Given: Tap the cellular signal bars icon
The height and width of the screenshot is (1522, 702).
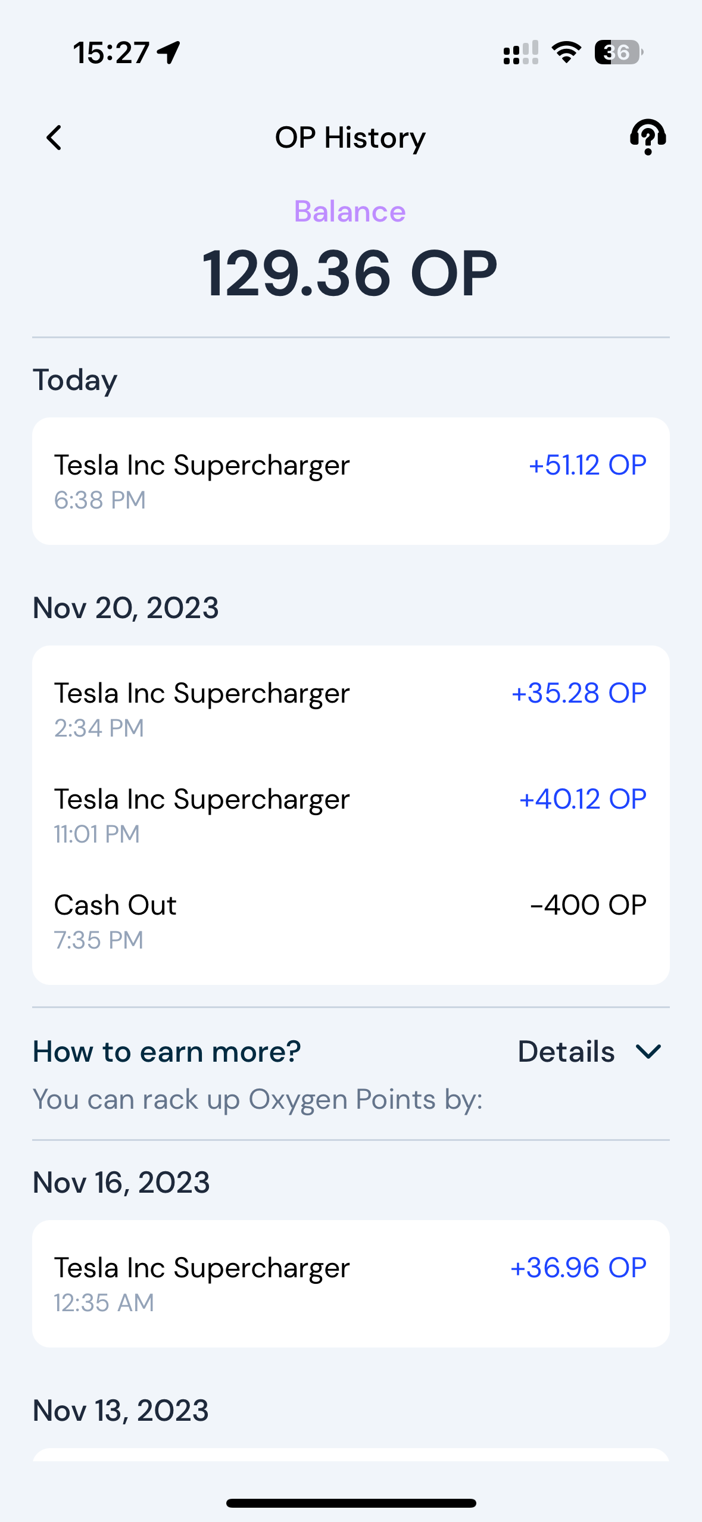Looking at the screenshot, I should coord(521,52).
